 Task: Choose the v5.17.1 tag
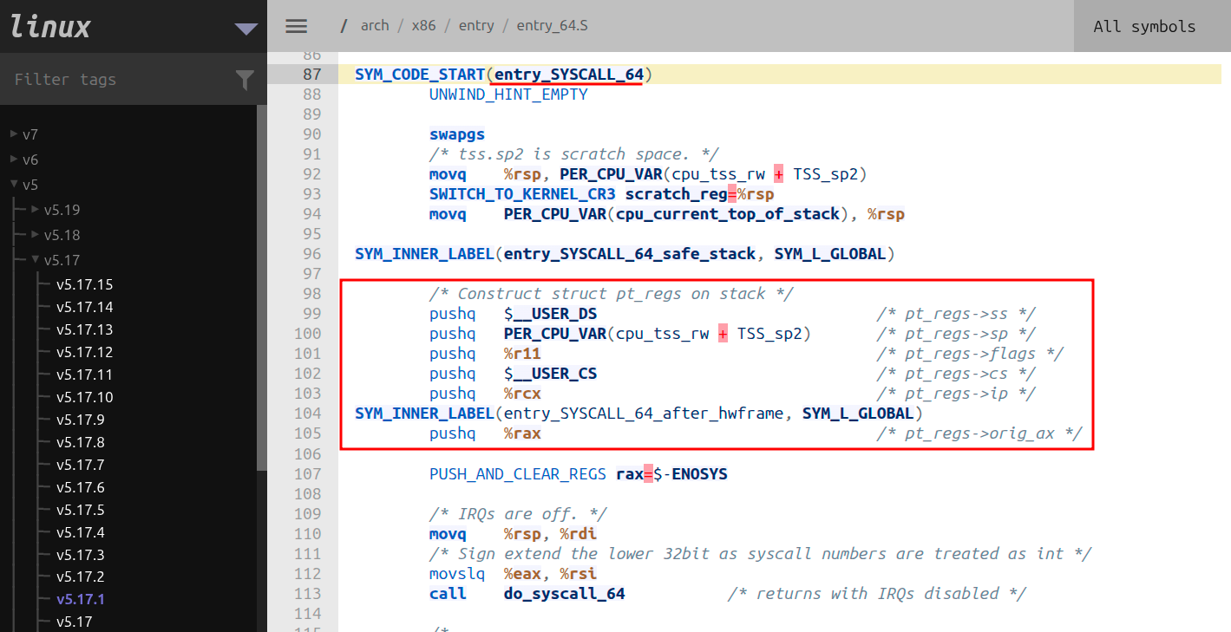pos(81,599)
